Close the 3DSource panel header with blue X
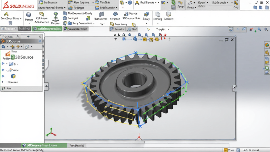This screenshot has height=152, width=270. click(40, 41)
